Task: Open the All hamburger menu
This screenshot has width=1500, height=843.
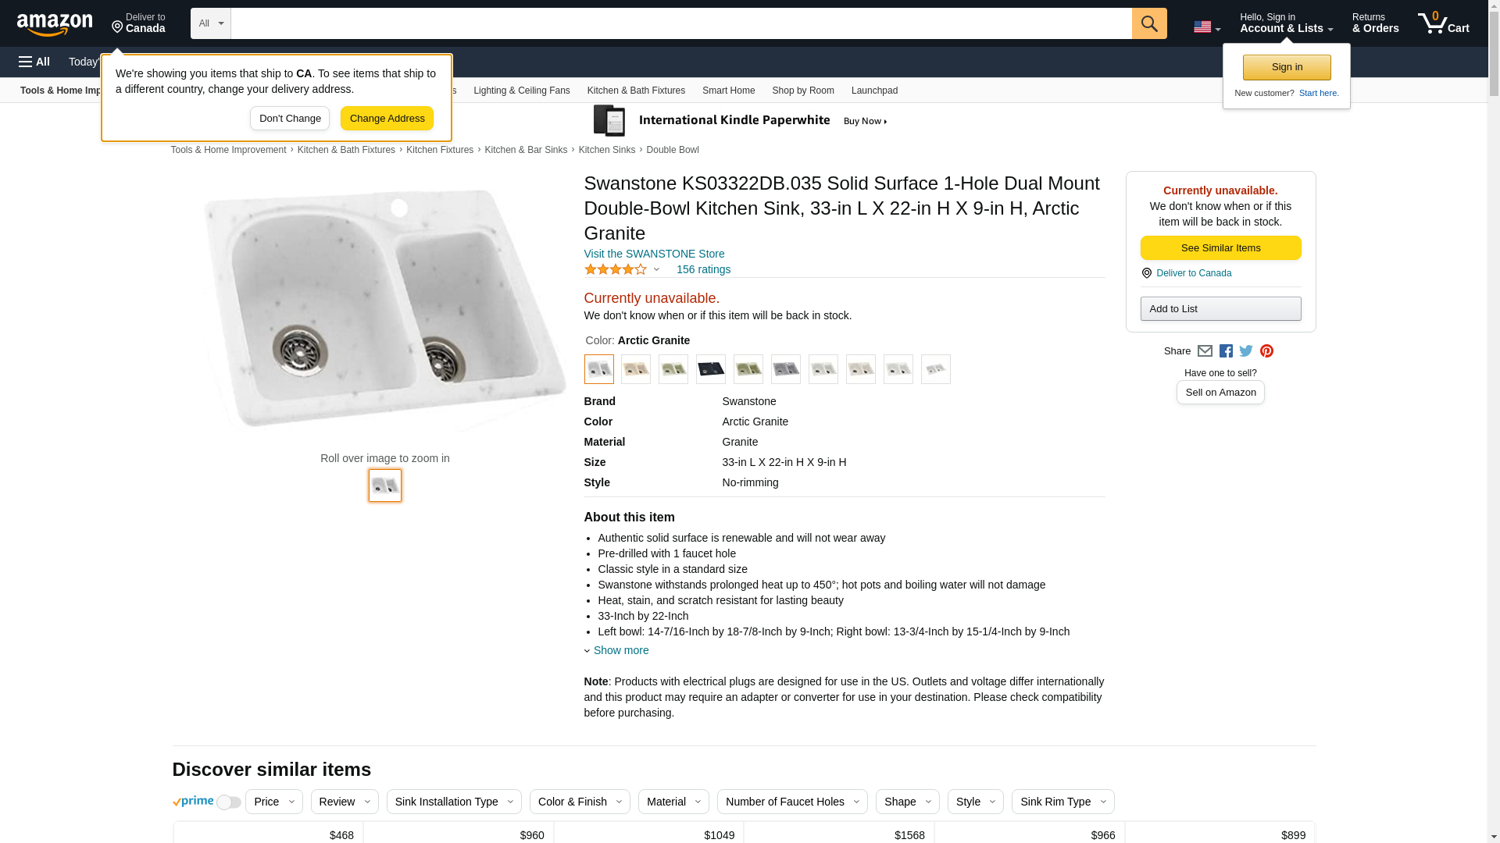Action: 34,62
